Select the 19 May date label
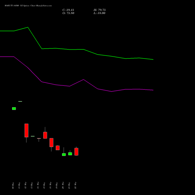Viewport: 195px width, 195px height. pos(57,185)
